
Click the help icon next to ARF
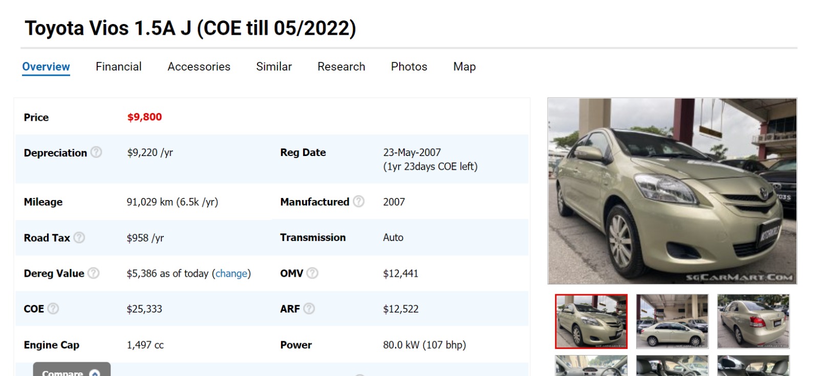click(x=309, y=308)
